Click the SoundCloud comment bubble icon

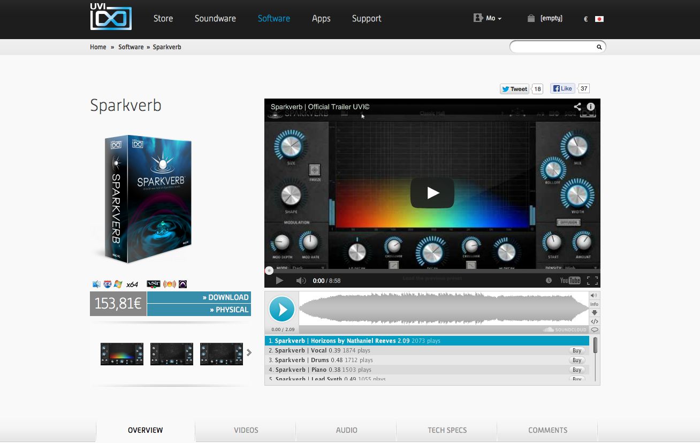[x=594, y=329]
